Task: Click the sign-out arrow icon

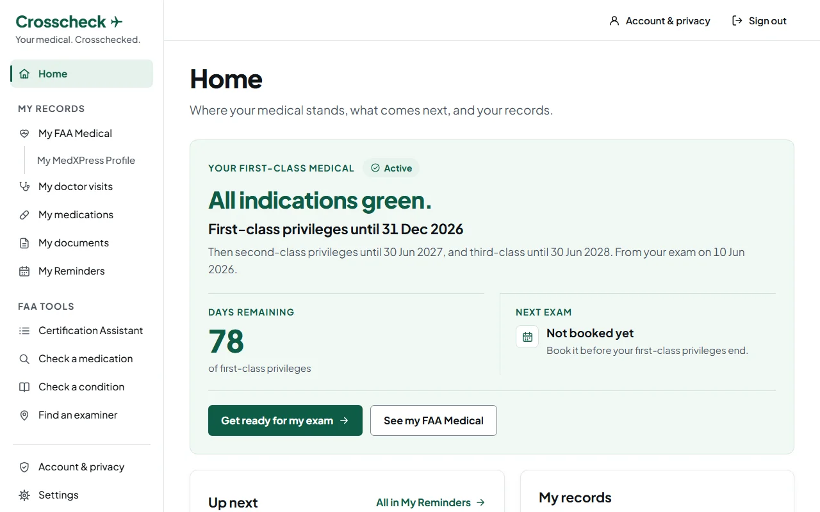Action: coord(737,20)
